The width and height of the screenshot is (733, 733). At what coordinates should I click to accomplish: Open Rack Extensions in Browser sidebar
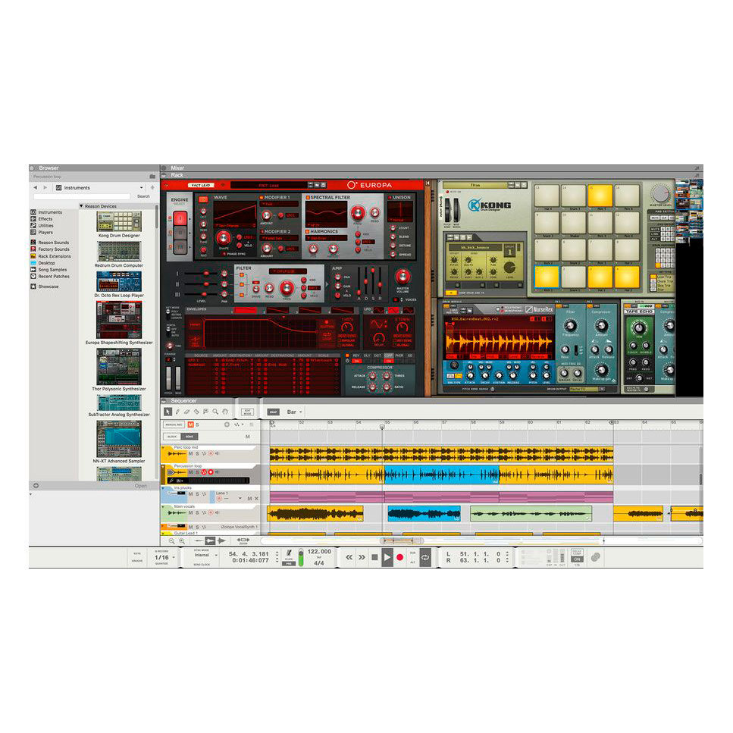(x=51, y=256)
